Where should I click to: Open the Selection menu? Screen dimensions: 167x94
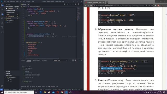[x=12, y=1]
